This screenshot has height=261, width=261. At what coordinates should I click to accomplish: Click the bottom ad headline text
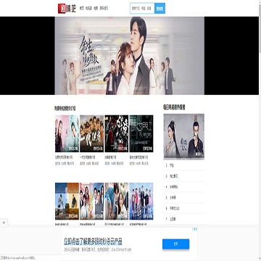coord(93,241)
